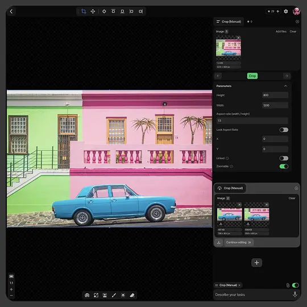Viewport: 307px width, 307px height.
Task: Show info tooltip for Linked
Action: (x=227, y=158)
